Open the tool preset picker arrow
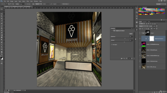Screen dimensions: 167x93 tap(4, 4)
